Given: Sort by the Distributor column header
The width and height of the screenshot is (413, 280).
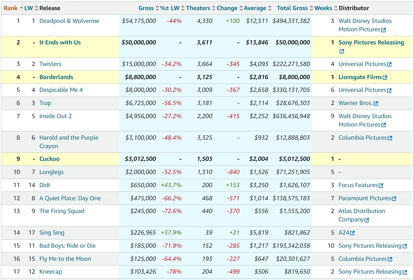Looking at the screenshot, I should coord(354,8).
